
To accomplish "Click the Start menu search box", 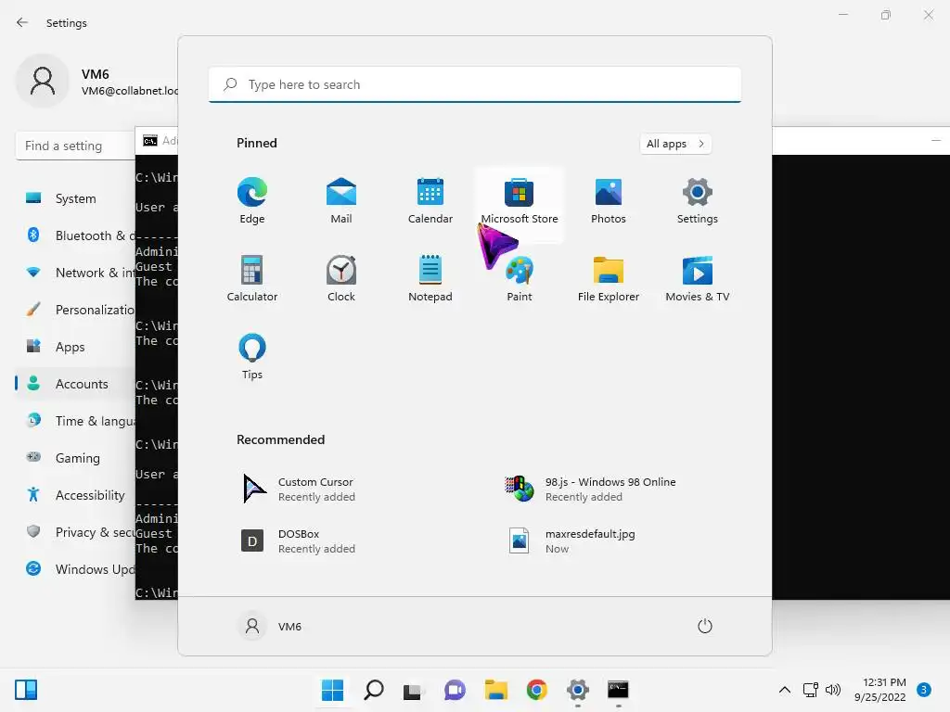I will coord(475,84).
